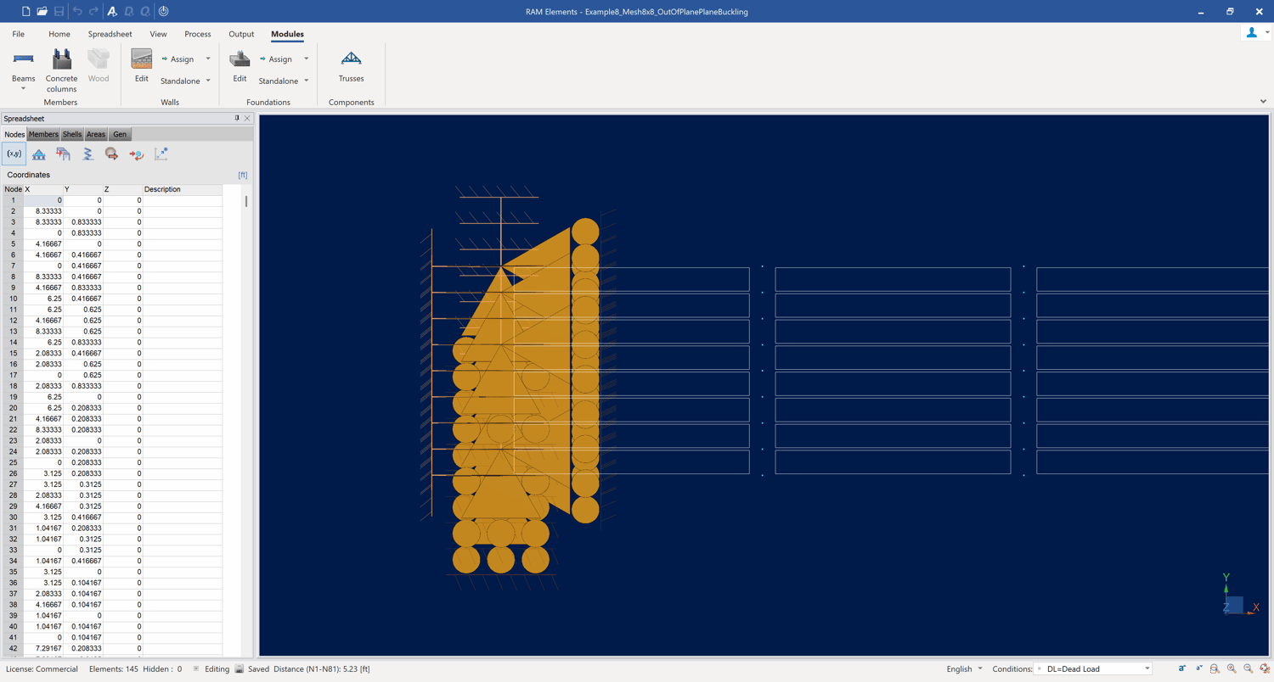Expand the Beams dropdown arrow
1274x682 pixels.
(x=23, y=89)
